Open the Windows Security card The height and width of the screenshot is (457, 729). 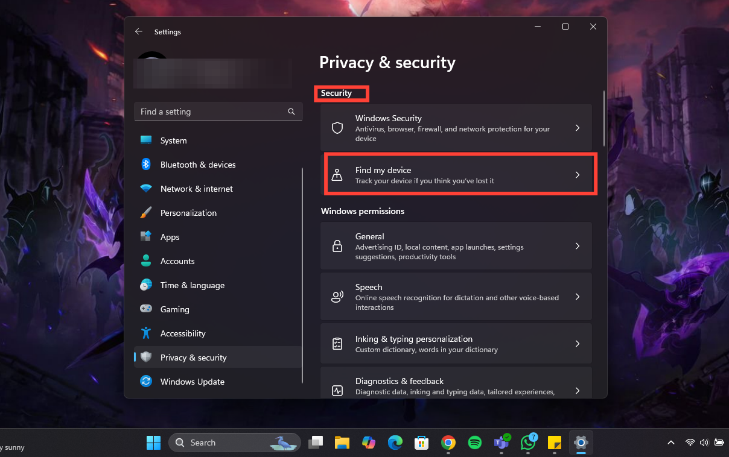pyautogui.click(x=456, y=128)
